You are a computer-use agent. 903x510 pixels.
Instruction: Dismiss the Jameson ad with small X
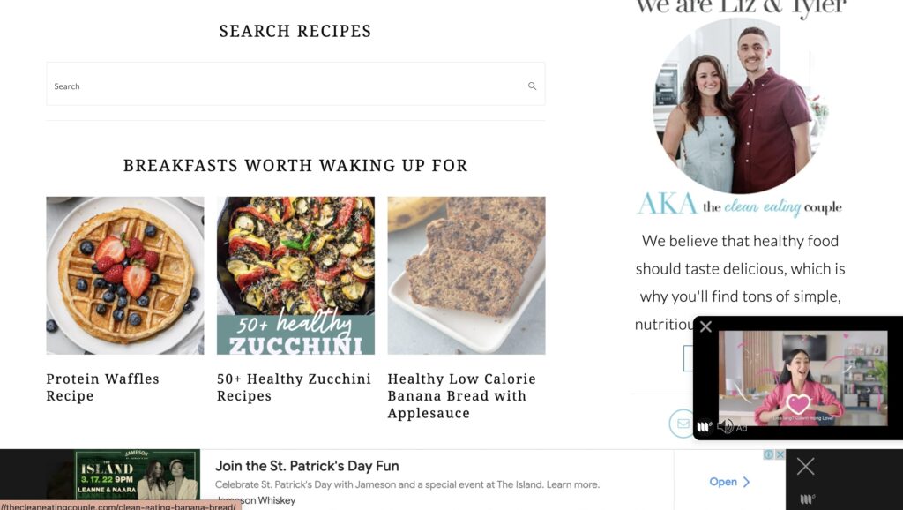coord(780,454)
